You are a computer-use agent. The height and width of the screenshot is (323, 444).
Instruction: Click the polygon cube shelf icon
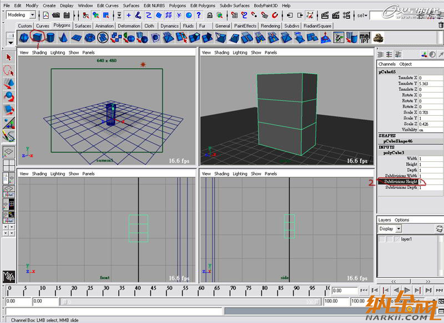coord(38,37)
